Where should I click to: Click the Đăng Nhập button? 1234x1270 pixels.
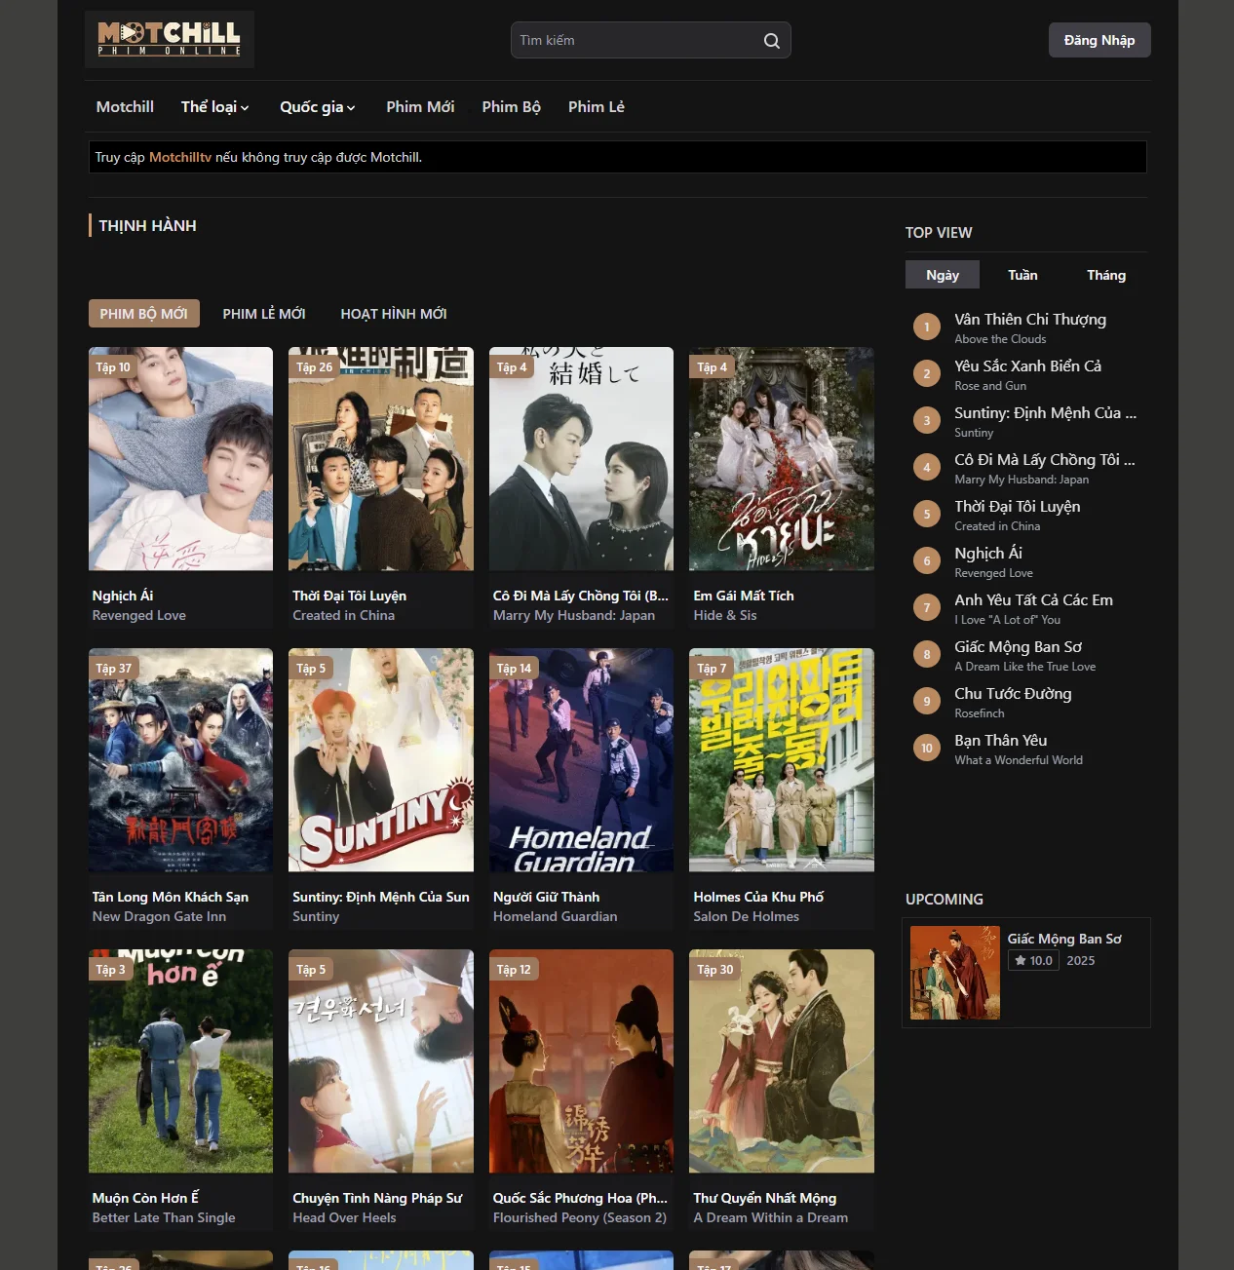(1099, 40)
